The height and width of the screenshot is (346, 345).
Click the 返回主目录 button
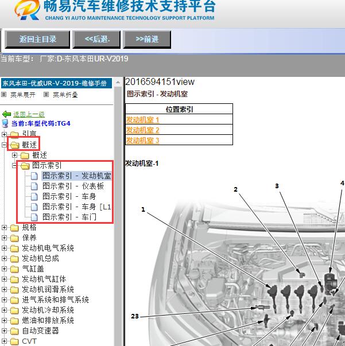[37, 40]
